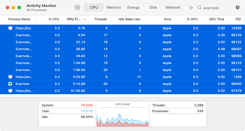245x131 pixels.
Task: Click the stop process (X) toolbar icon
Action: 77,8
